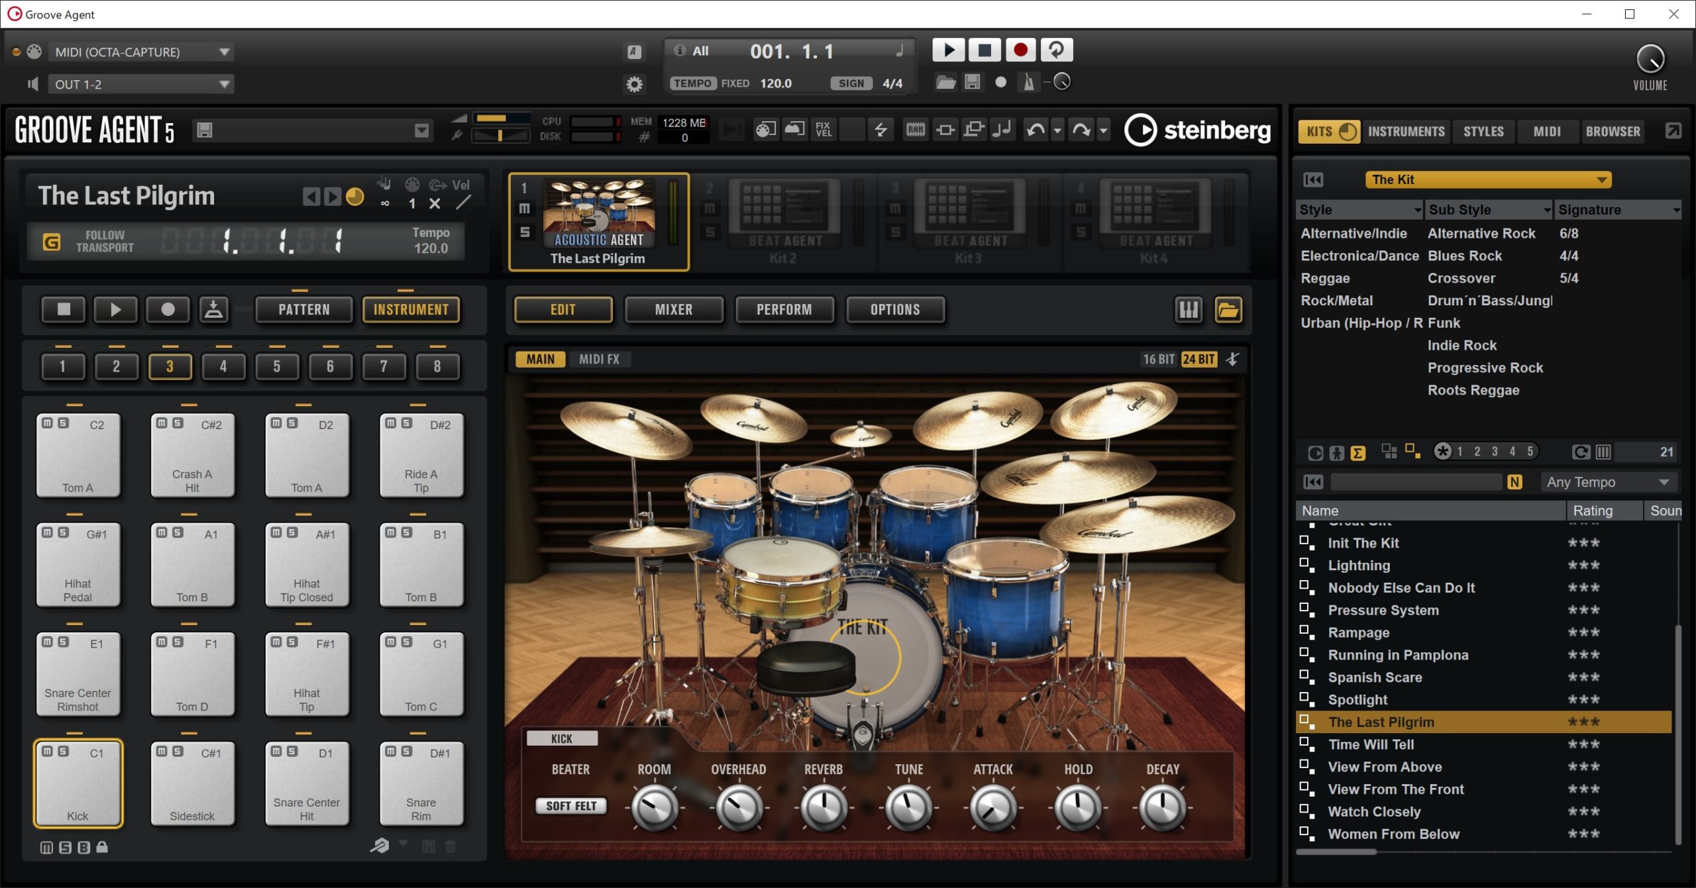Switch to the BROWSER tab
The height and width of the screenshot is (888, 1696).
pos(1613,131)
